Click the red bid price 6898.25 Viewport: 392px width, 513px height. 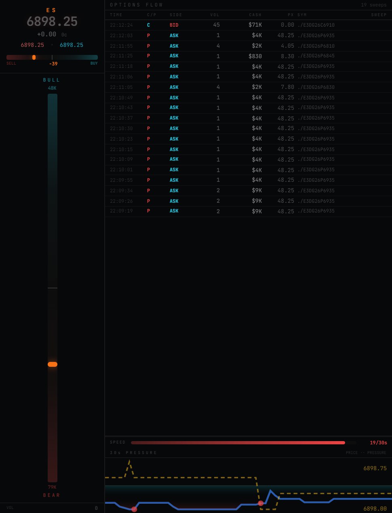tap(32, 45)
